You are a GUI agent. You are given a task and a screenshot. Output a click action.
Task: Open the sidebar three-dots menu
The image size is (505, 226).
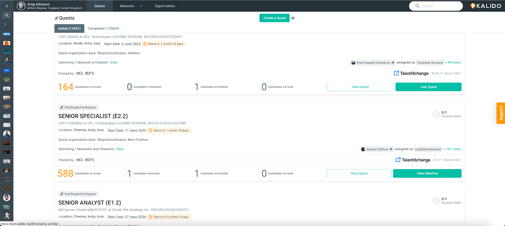5,24
